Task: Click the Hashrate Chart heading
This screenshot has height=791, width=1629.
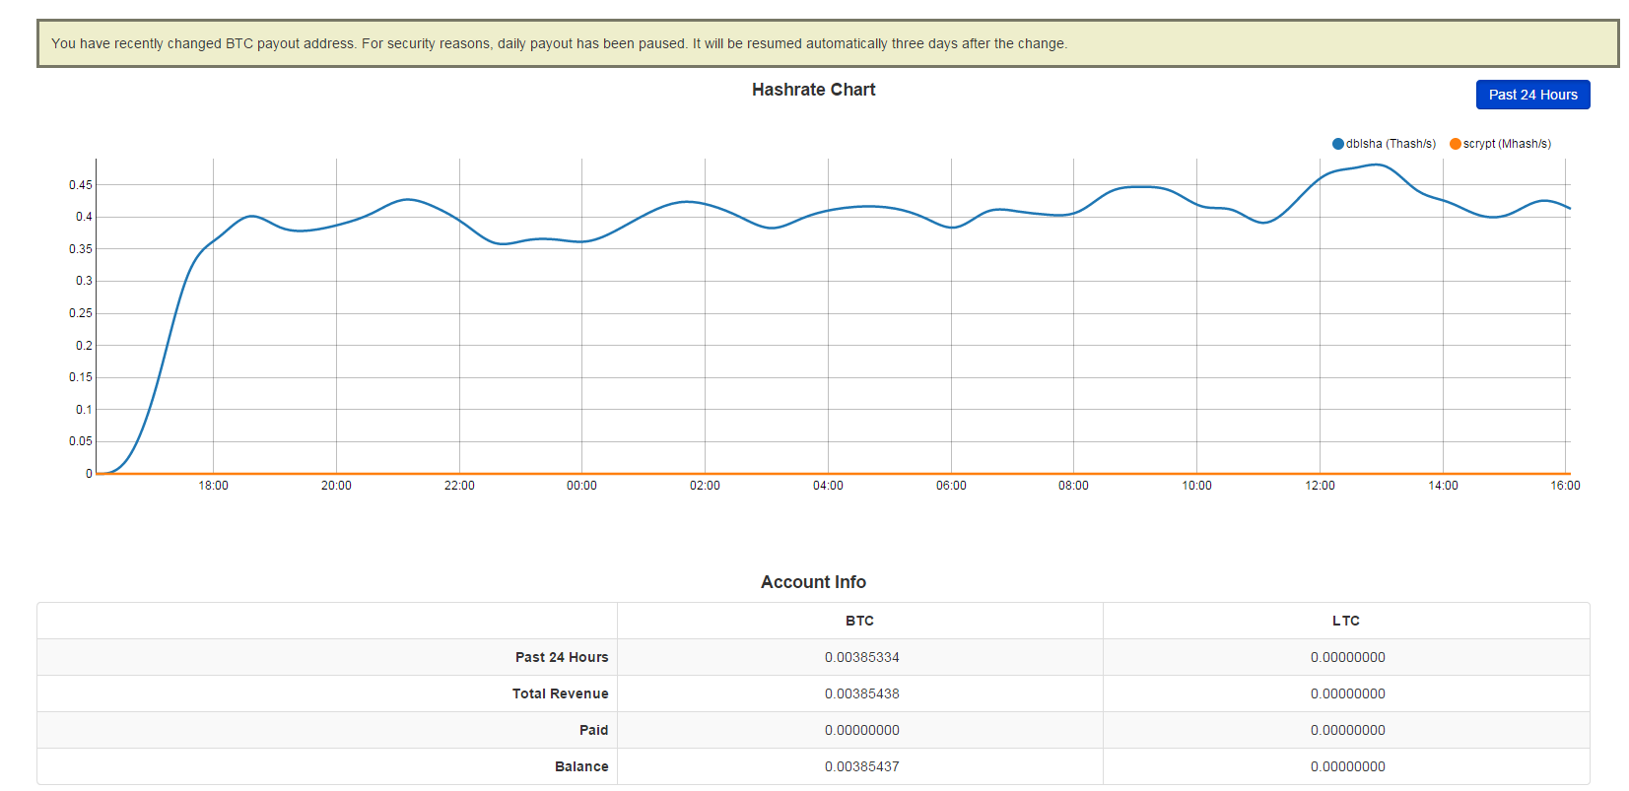Action: pos(813,90)
